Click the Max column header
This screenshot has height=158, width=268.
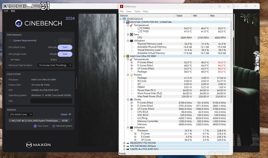[217, 15]
